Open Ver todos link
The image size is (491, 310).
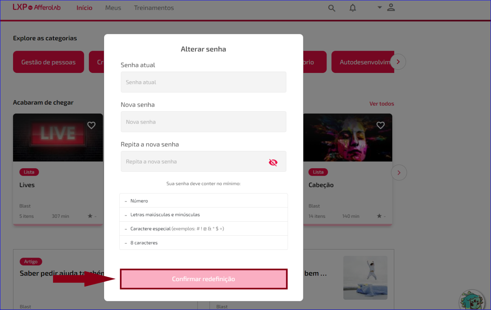382,104
